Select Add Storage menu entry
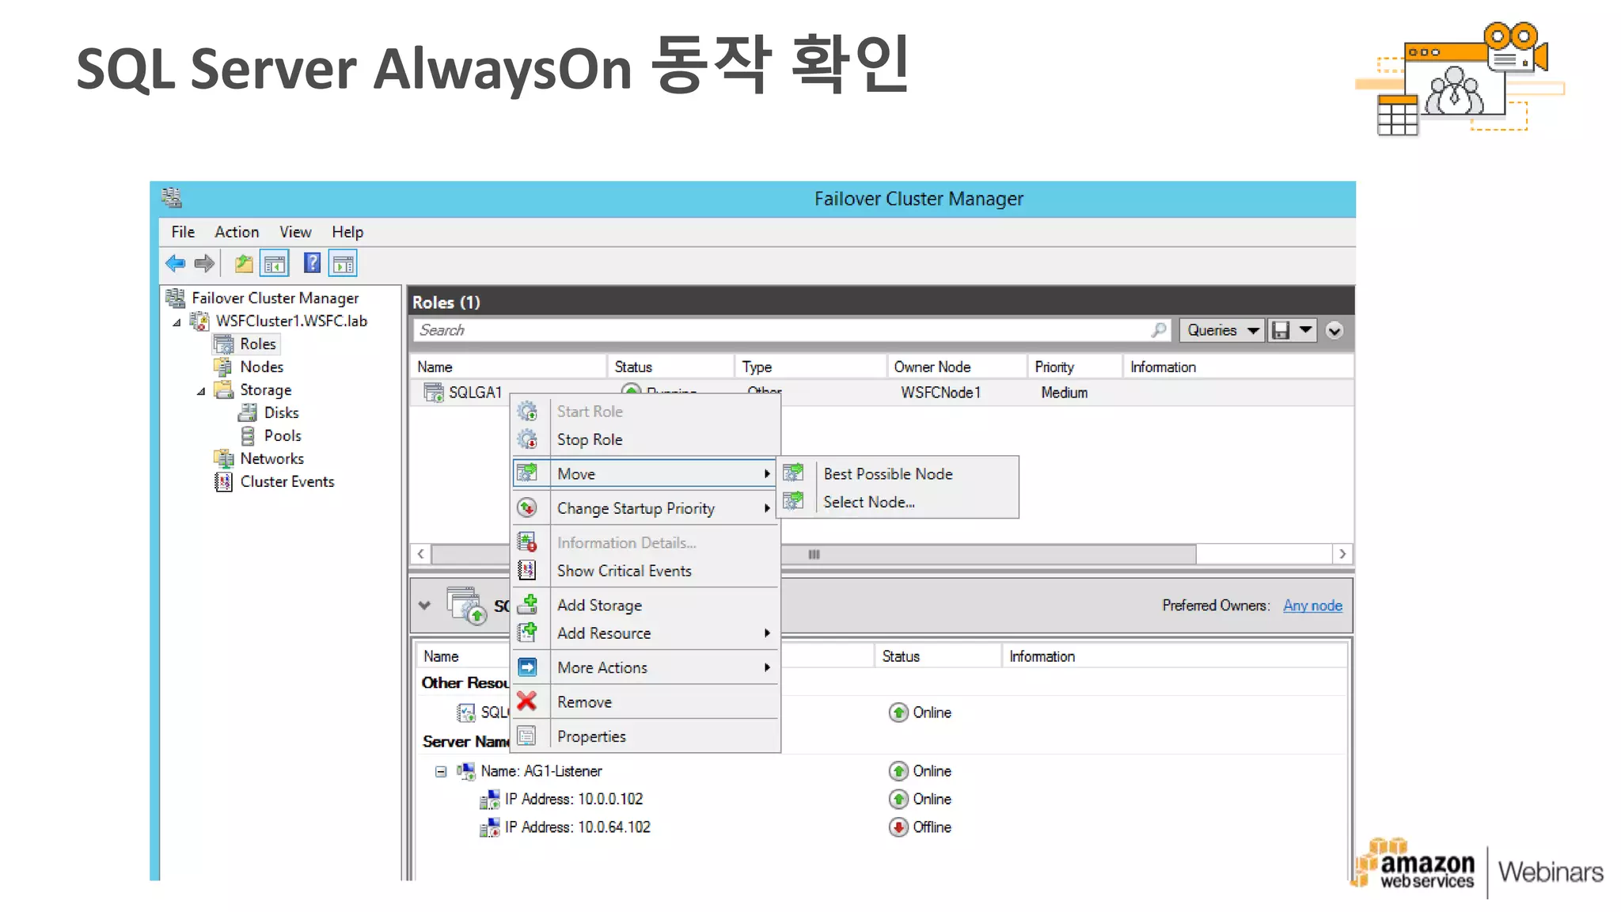 (646, 605)
